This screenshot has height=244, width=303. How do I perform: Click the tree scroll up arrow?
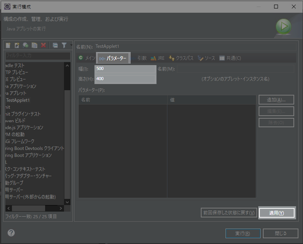coord(67,66)
